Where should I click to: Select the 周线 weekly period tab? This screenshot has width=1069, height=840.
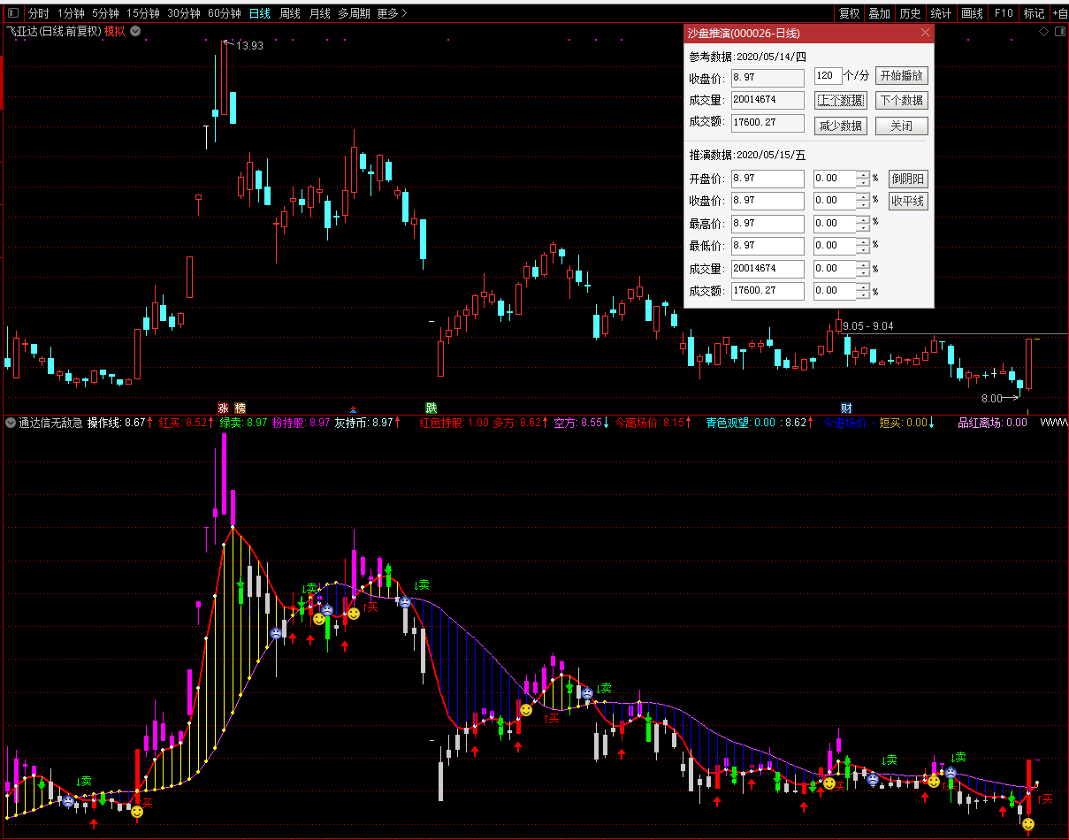tap(290, 13)
